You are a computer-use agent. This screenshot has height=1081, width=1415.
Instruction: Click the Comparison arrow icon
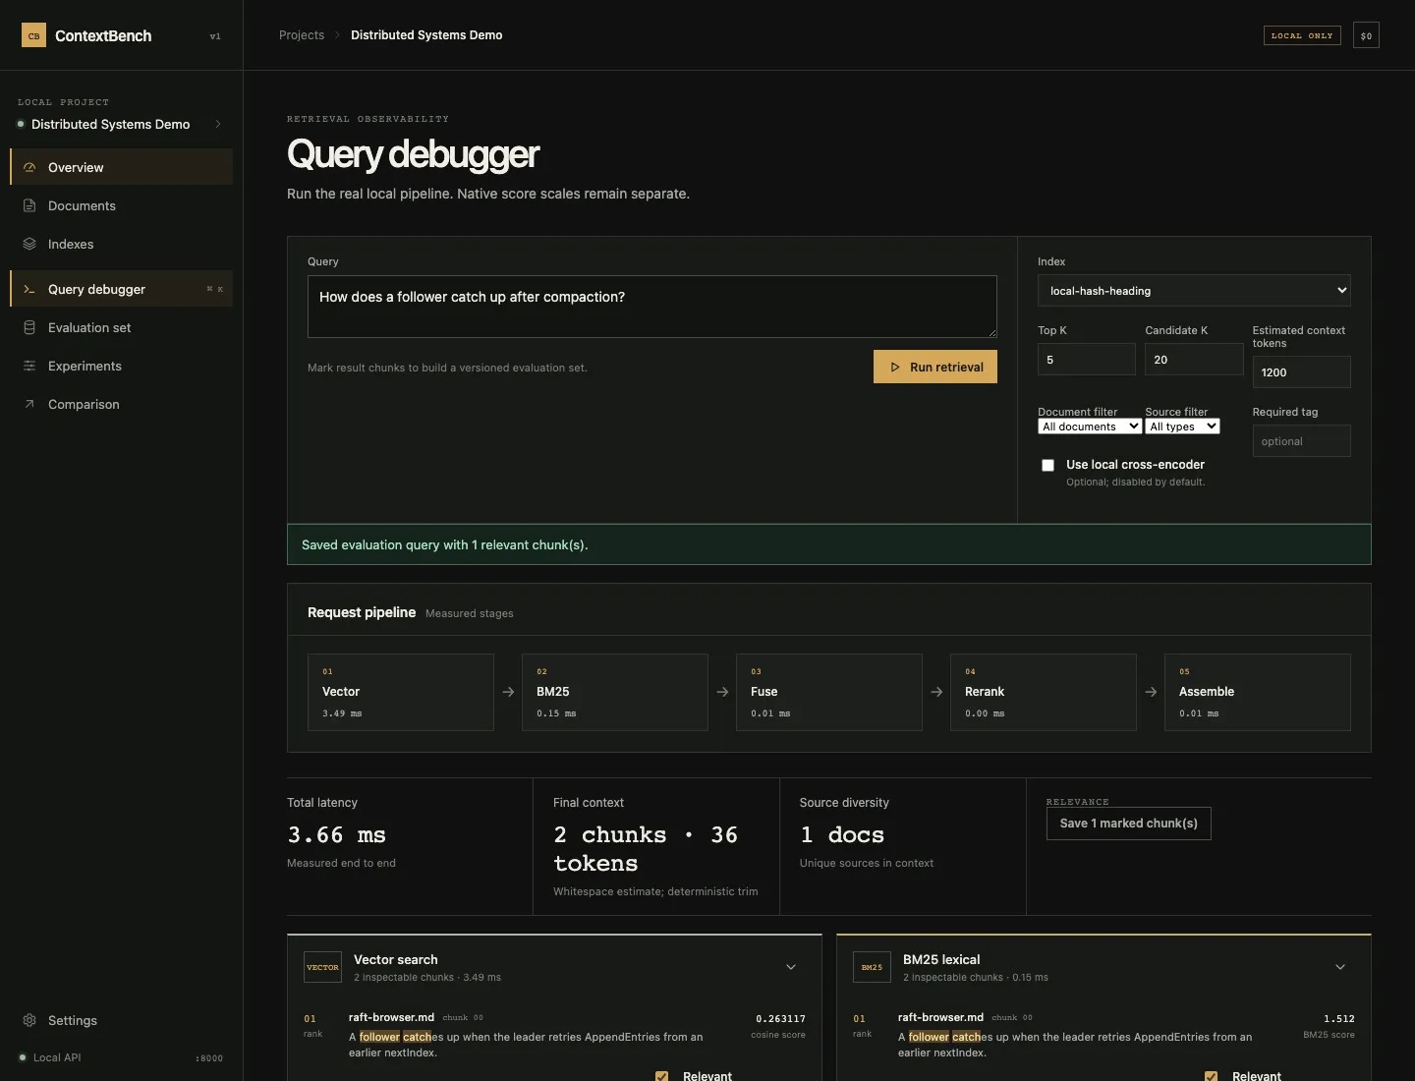[29, 404]
